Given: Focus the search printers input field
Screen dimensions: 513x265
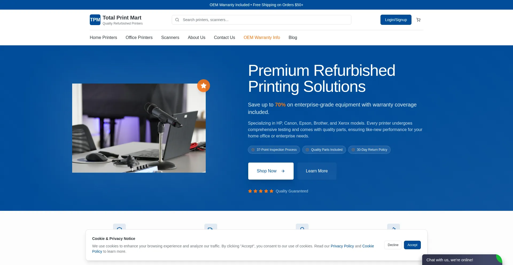Looking at the screenshot, I should point(262,20).
